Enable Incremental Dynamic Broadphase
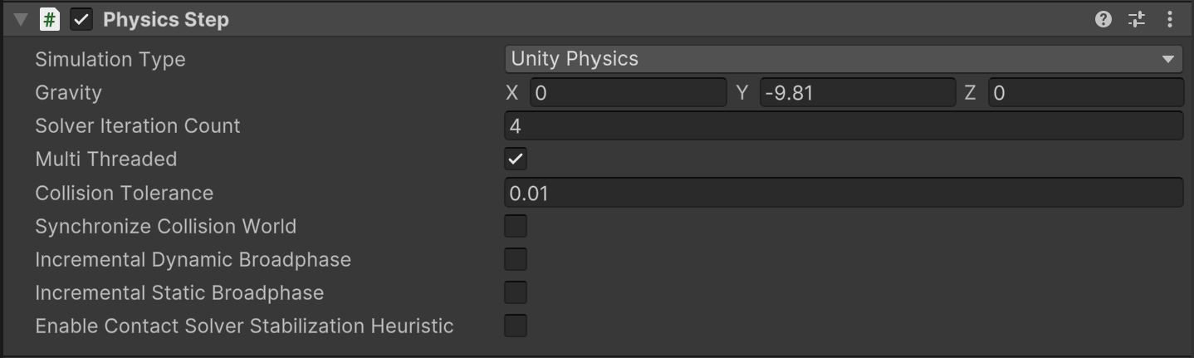This screenshot has height=358, width=1194. point(516,259)
